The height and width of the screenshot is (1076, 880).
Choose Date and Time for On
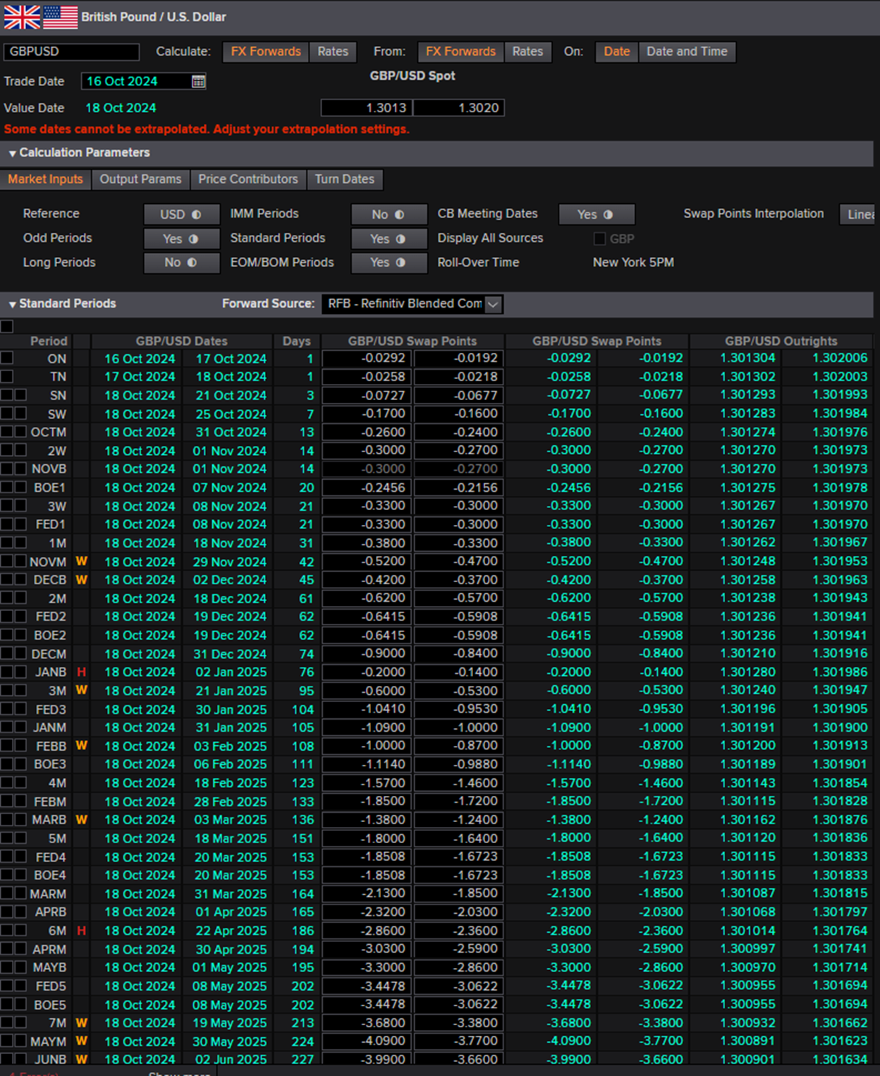686,52
